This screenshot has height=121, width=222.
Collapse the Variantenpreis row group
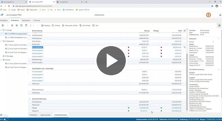coord(30,35)
